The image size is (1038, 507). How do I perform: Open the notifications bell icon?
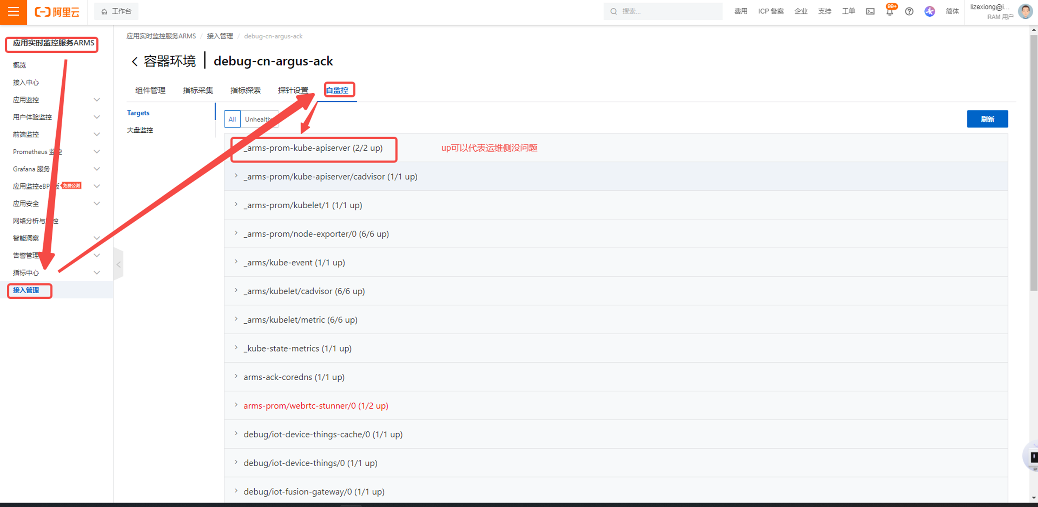pos(890,12)
